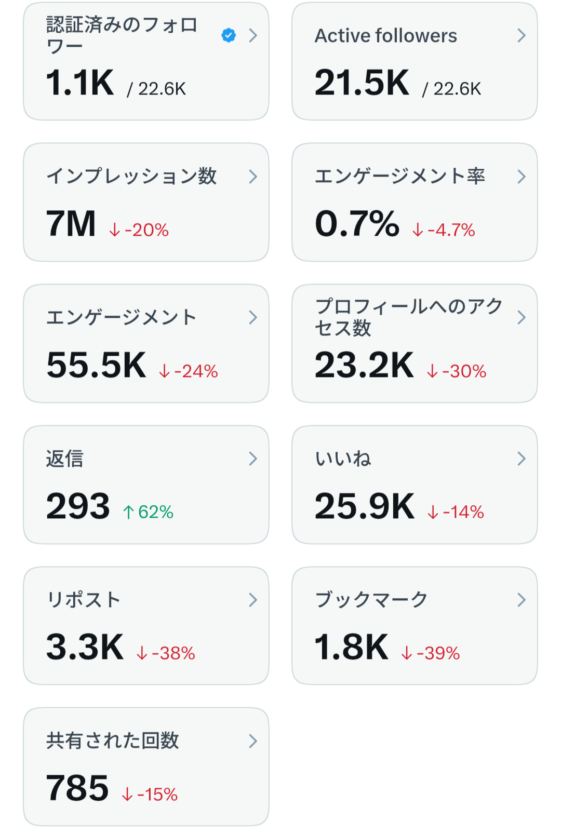Select the 0.7% engagement rate value
This screenshot has width=561, height=834.
coord(357,224)
